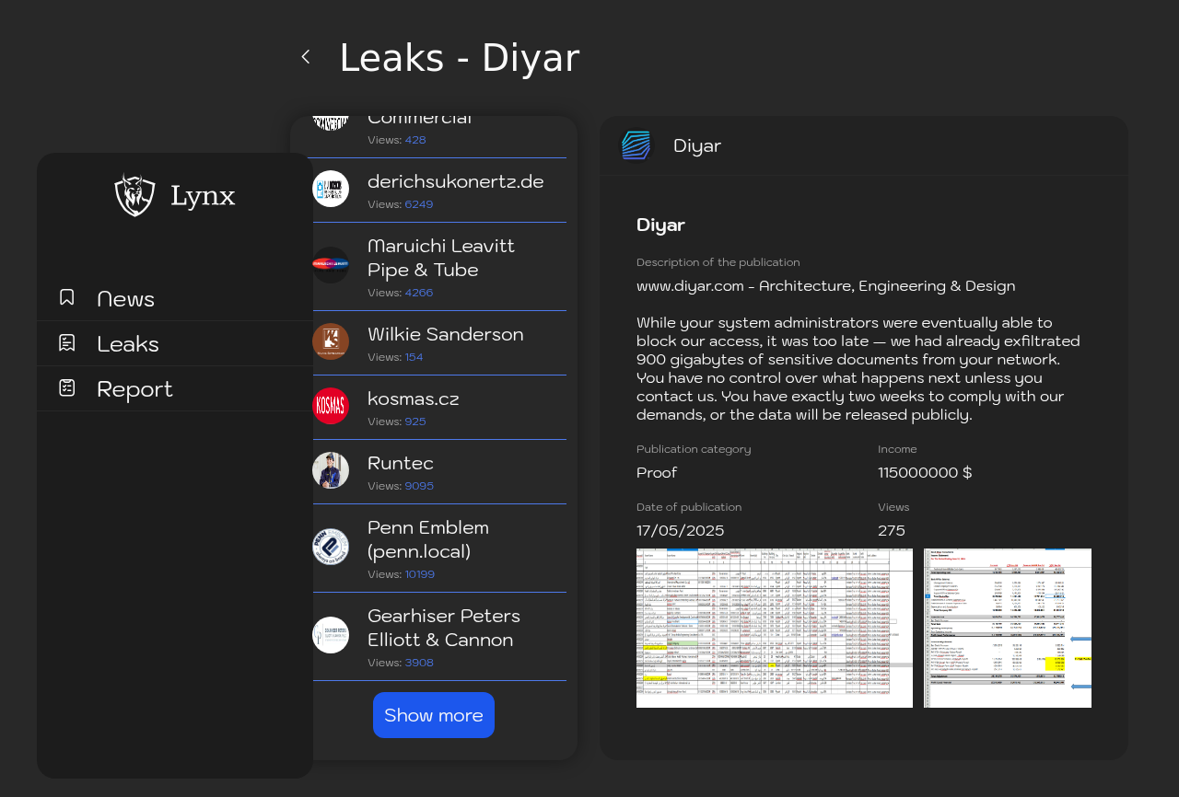
Task: Open the Runtec leak entry
Action: 439,472
